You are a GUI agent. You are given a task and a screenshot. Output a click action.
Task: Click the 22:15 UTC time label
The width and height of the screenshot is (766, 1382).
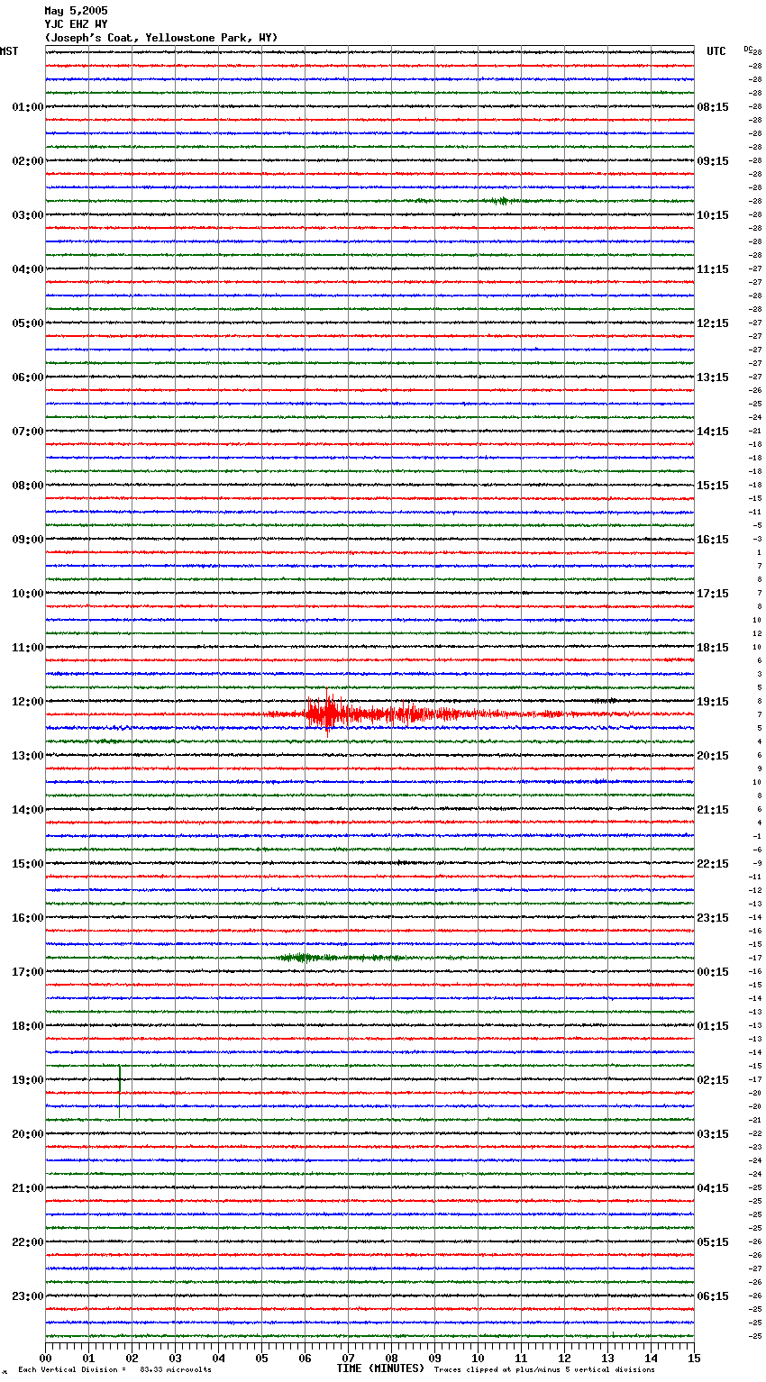pos(713,864)
